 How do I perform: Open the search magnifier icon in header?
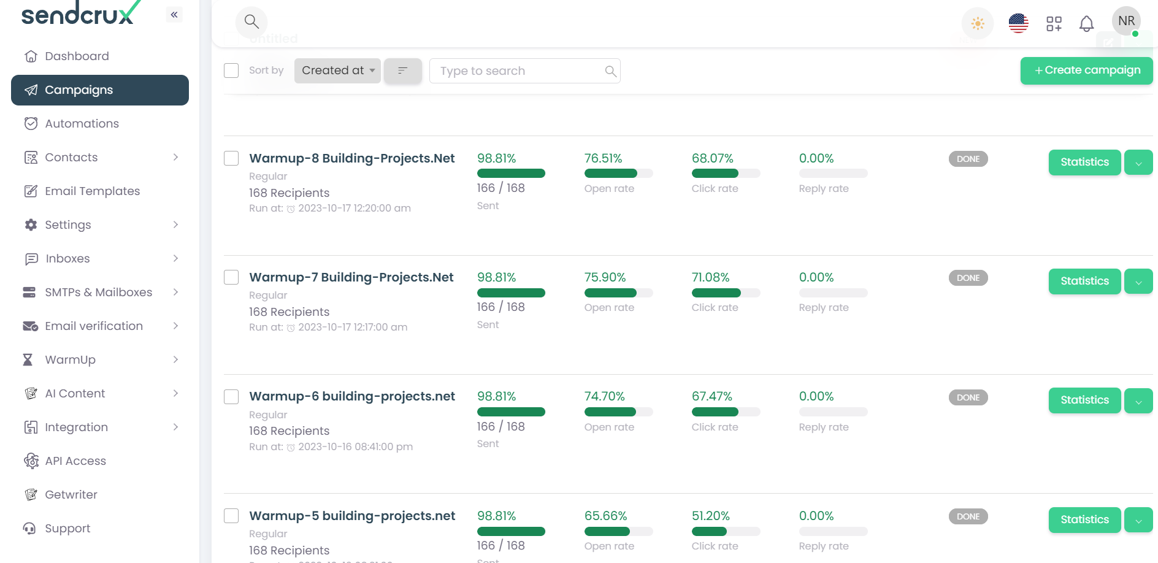251,22
